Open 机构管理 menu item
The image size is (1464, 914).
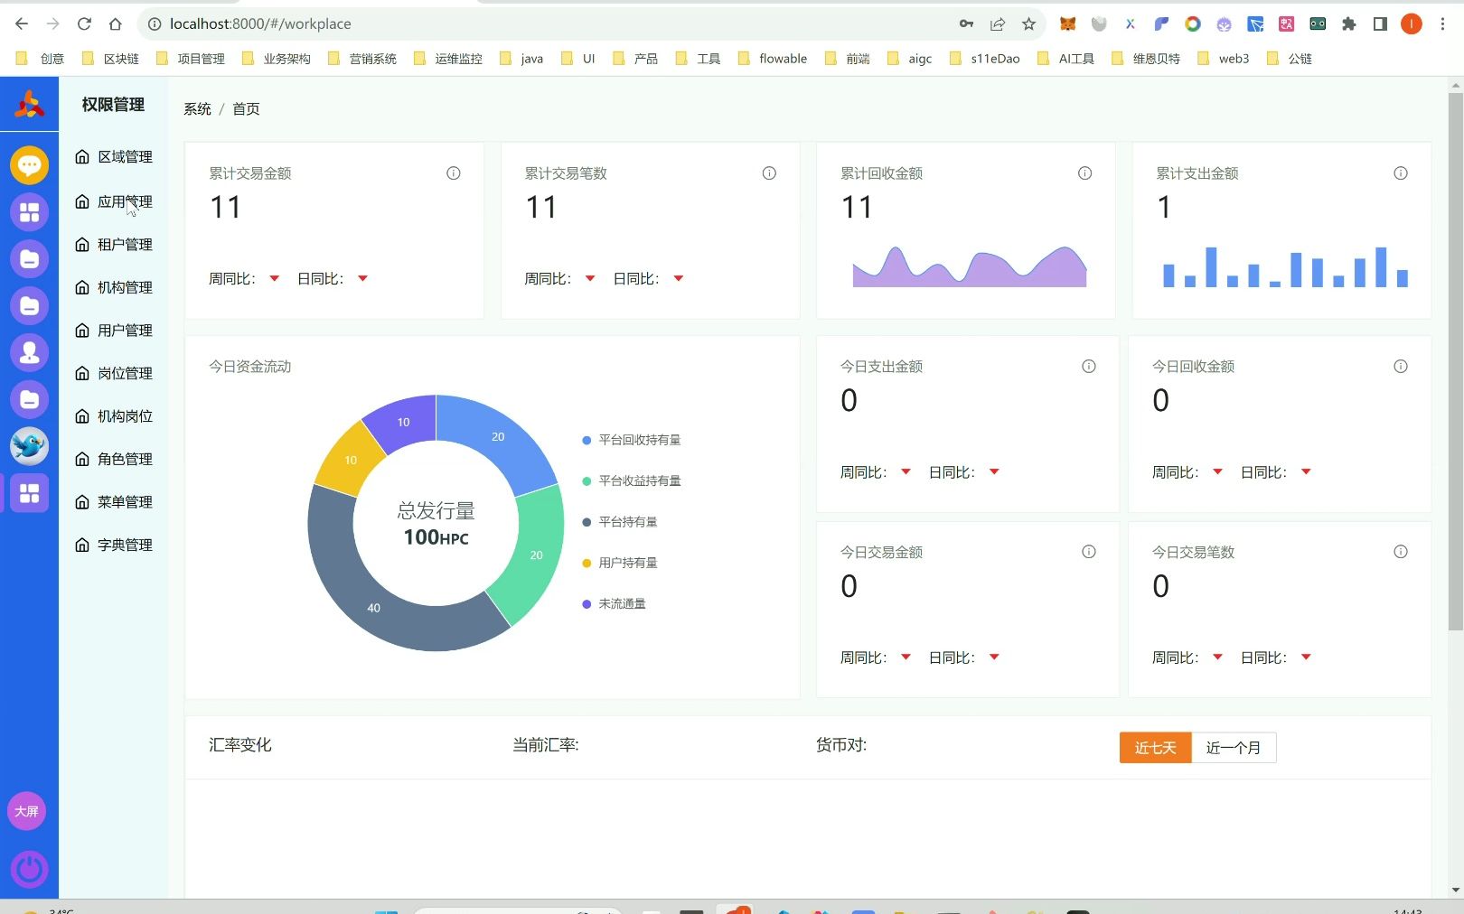point(114,287)
